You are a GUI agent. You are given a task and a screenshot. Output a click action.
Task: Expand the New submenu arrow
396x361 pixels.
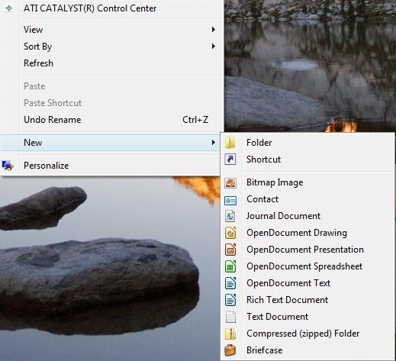[x=214, y=143]
